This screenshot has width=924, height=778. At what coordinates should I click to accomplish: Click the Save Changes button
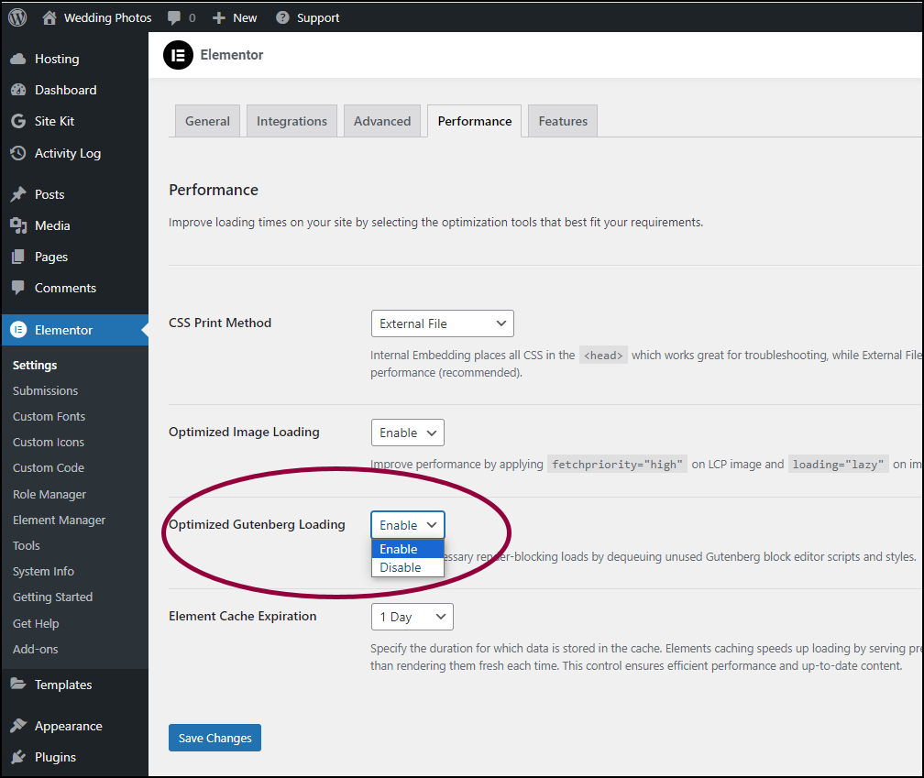pyautogui.click(x=215, y=738)
